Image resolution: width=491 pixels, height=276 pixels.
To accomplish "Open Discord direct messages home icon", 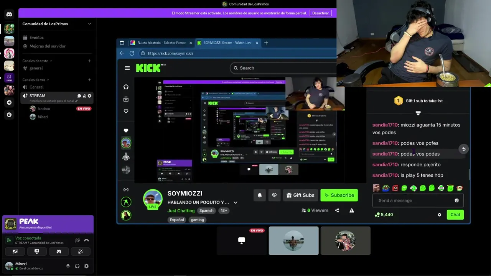I will coord(9,14).
